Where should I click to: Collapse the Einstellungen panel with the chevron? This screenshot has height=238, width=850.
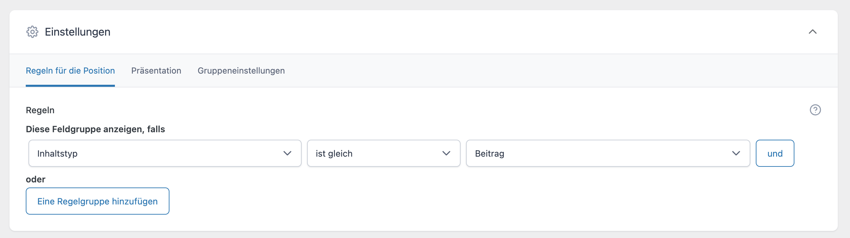(x=812, y=32)
